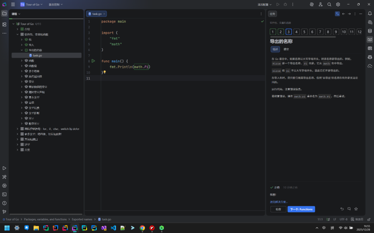Switch to the 提交 tab
The image size is (374, 233).
[x=286, y=49]
